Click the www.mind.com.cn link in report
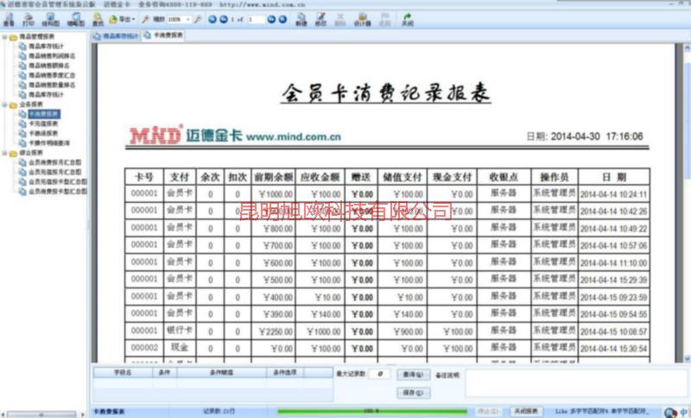This screenshot has height=418, width=691. click(x=294, y=137)
